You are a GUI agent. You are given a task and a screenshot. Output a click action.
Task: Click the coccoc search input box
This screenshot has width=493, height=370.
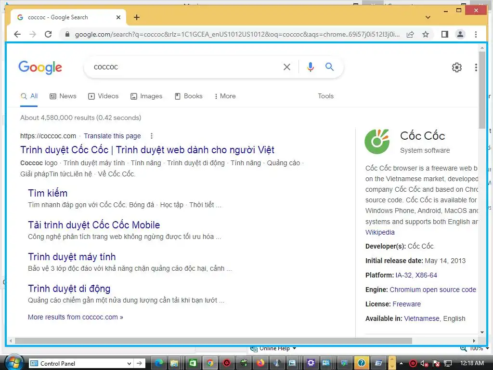tap(185, 67)
